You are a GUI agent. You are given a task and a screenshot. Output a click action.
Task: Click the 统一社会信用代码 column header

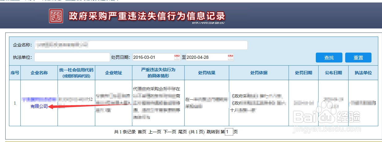76,73
